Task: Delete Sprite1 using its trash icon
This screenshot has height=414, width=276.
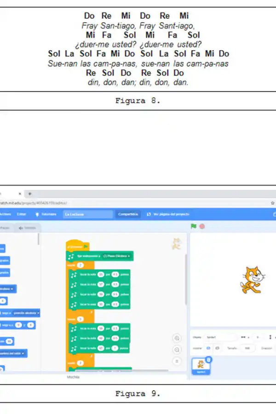Action: tap(208, 359)
